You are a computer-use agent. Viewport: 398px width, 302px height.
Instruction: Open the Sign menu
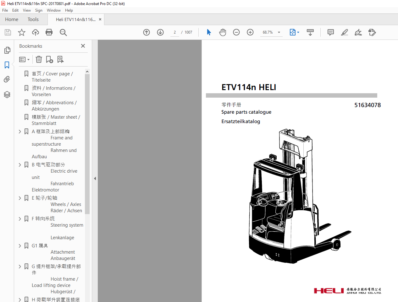39,10
